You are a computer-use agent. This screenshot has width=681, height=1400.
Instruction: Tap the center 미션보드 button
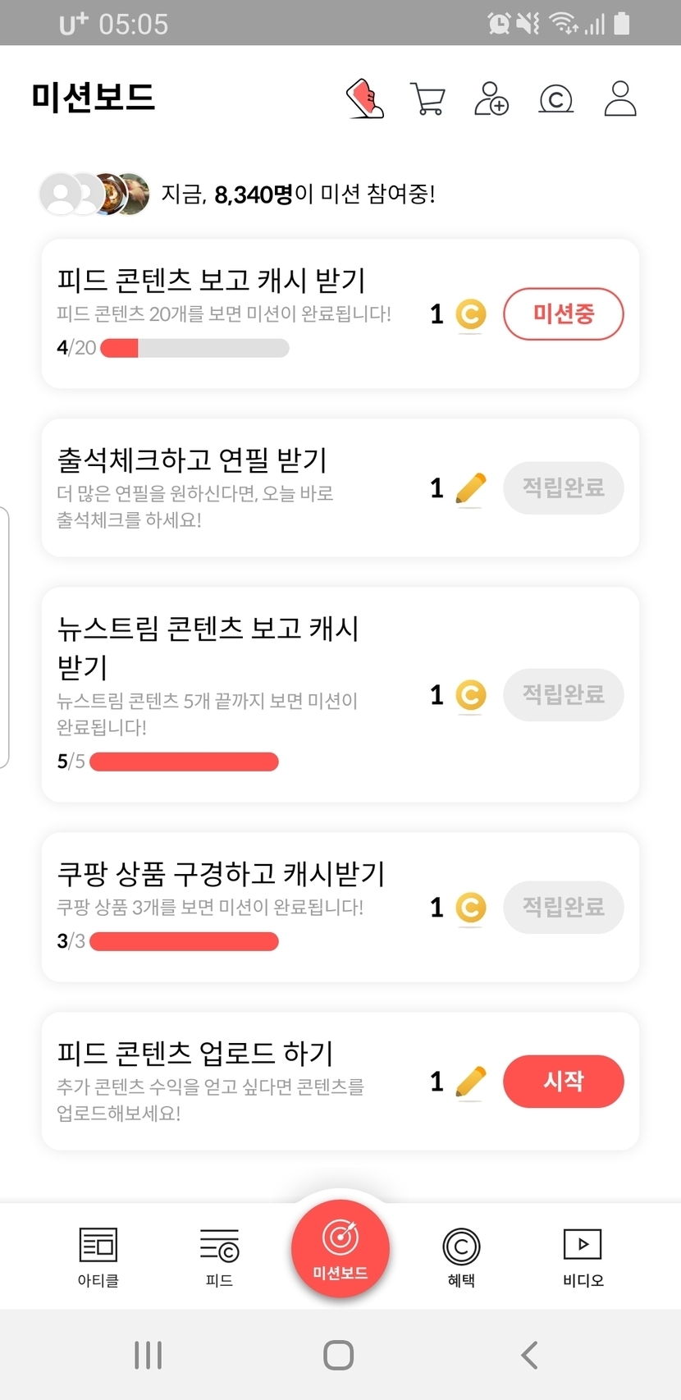click(x=340, y=1249)
